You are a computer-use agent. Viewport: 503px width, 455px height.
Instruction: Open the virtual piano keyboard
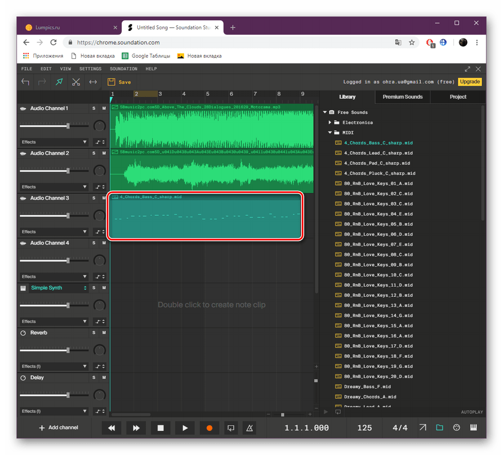tap(473, 428)
